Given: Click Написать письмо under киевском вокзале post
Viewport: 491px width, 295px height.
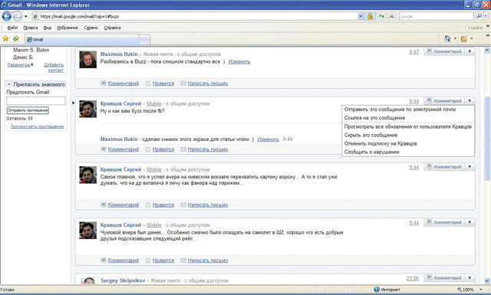Looking at the screenshot, I should pos(208,205).
